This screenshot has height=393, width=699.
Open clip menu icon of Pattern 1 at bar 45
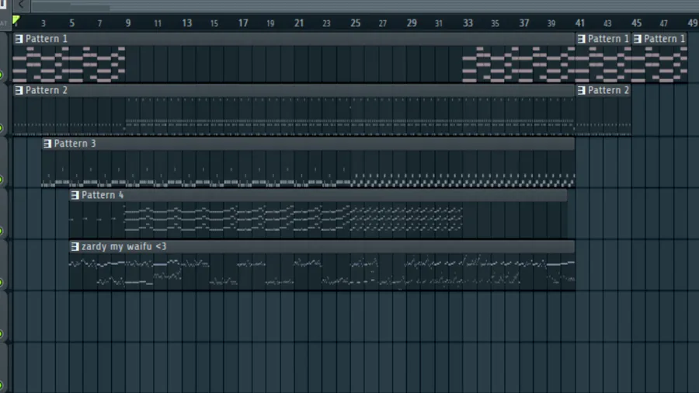pos(638,39)
